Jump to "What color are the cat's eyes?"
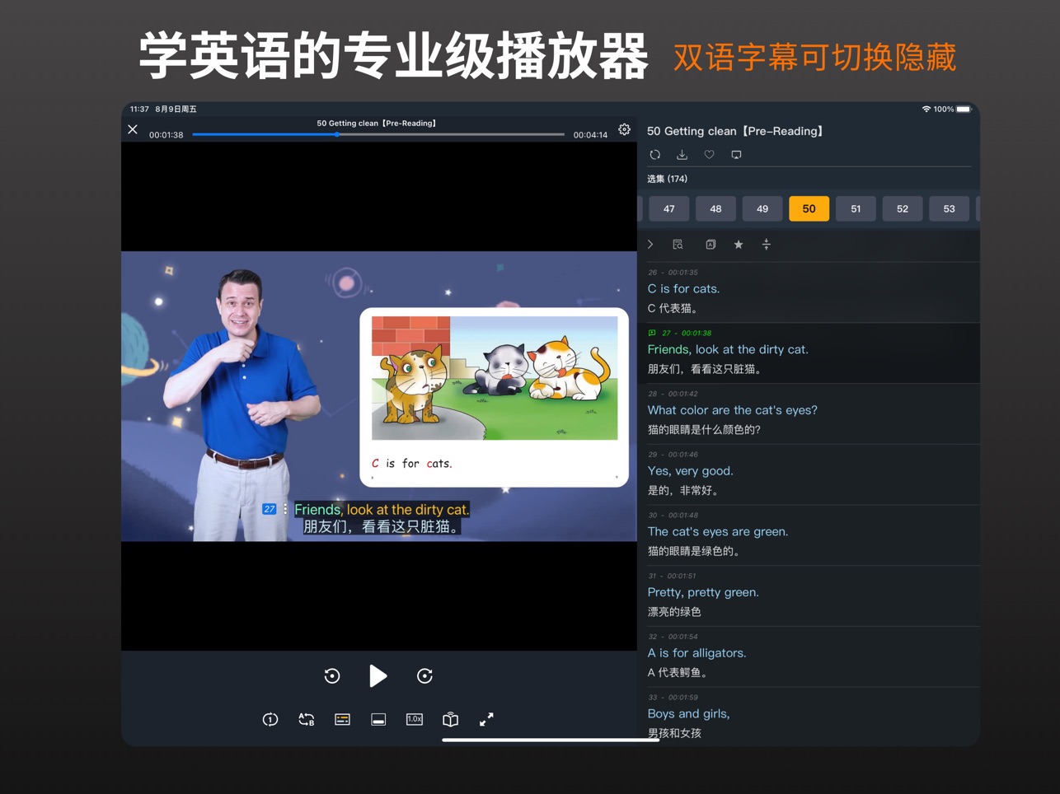The height and width of the screenshot is (794, 1060). (732, 410)
